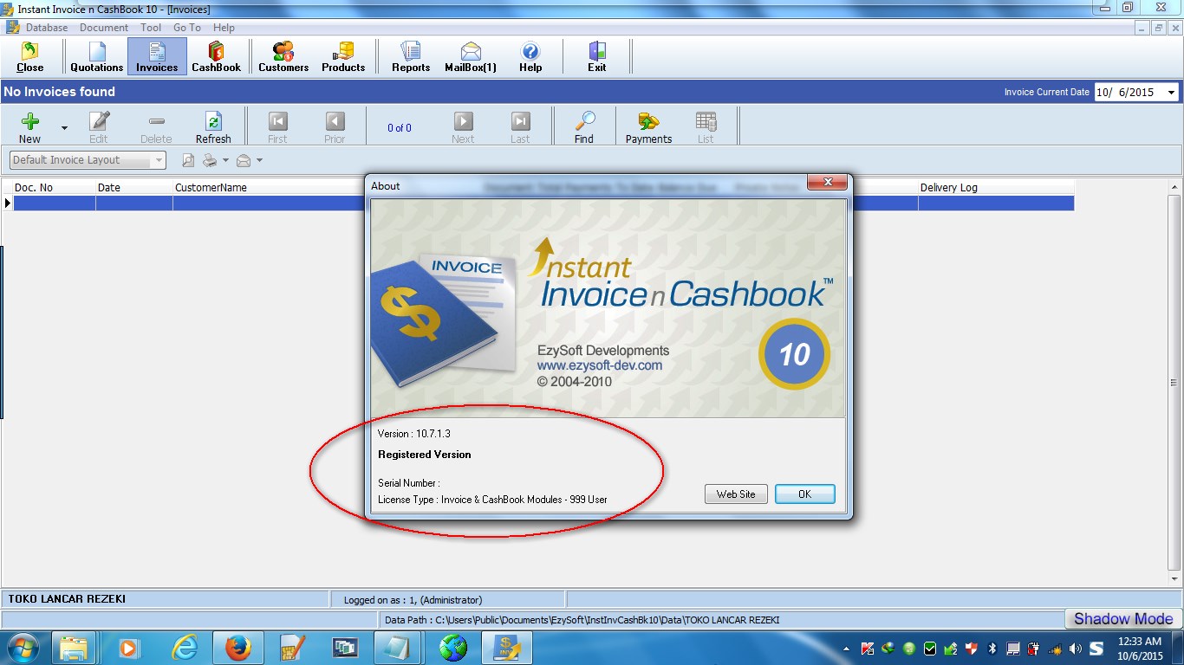Open the Go To menu
The height and width of the screenshot is (665, 1184).
tap(186, 28)
